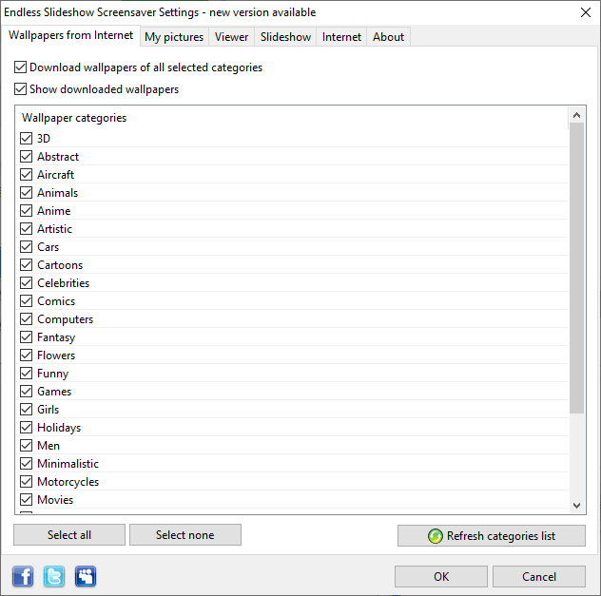Uncheck Download wallpapers of all selected categories
Viewport: 601px width, 596px height.
point(20,67)
